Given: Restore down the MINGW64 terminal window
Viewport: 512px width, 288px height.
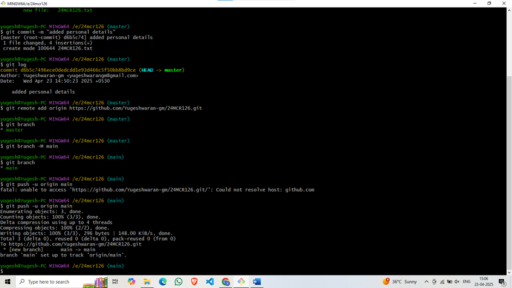Looking at the screenshot, I should [489, 3].
